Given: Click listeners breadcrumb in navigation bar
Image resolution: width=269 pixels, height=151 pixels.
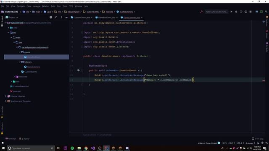Looking at the screenshot, I should coord(109,12).
